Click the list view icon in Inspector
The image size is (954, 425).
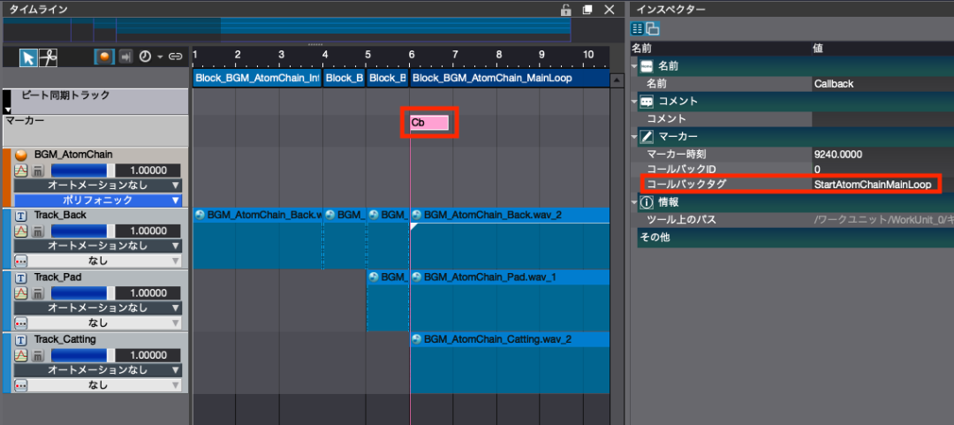(x=637, y=28)
